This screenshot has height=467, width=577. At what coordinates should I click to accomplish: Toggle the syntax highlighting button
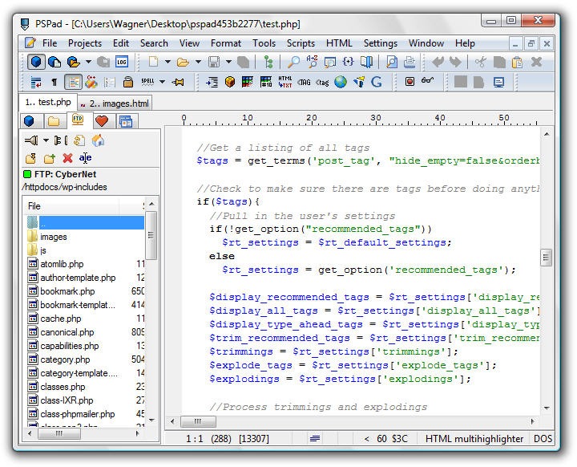73,82
